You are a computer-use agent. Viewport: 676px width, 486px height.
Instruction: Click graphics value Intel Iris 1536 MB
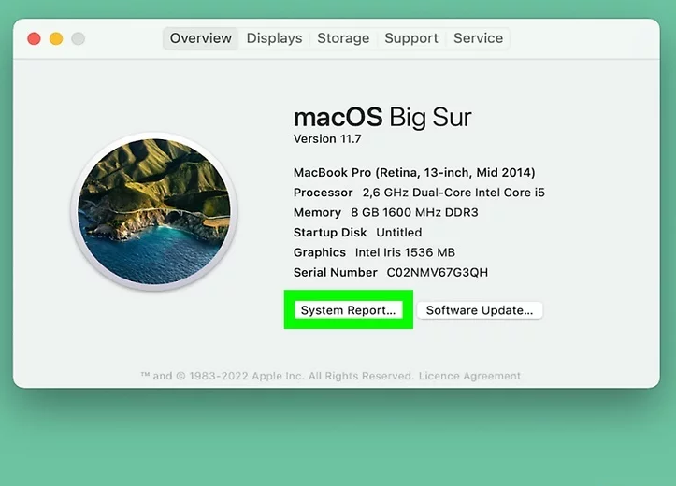(x=405, y=252)
